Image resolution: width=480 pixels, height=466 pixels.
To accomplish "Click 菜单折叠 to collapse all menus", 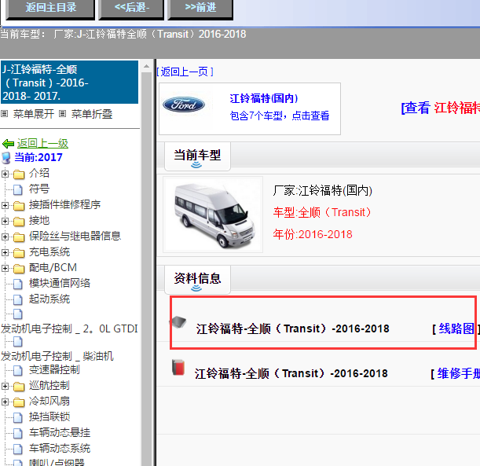I will coord(92,114).
